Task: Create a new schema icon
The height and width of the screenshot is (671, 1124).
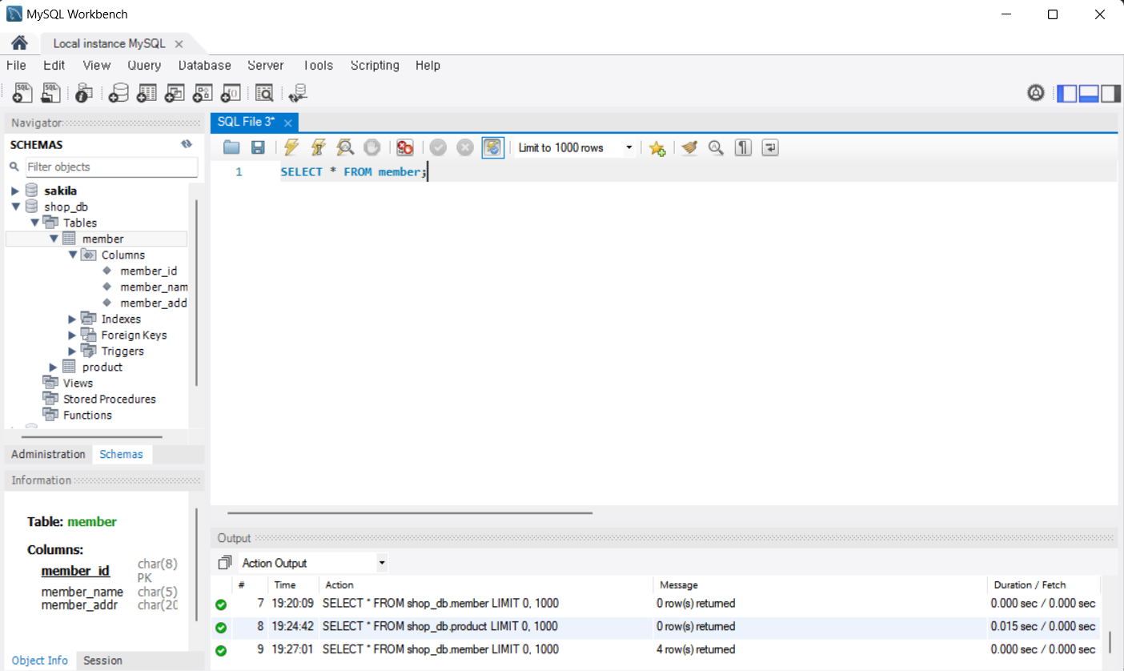Action: tap(118, 93)
